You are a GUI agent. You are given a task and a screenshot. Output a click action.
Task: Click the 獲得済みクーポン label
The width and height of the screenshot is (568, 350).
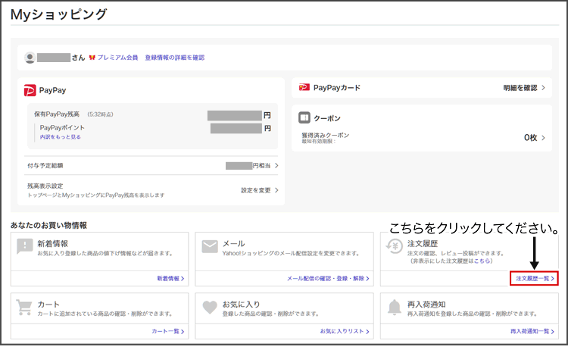(x=326, y=135)
